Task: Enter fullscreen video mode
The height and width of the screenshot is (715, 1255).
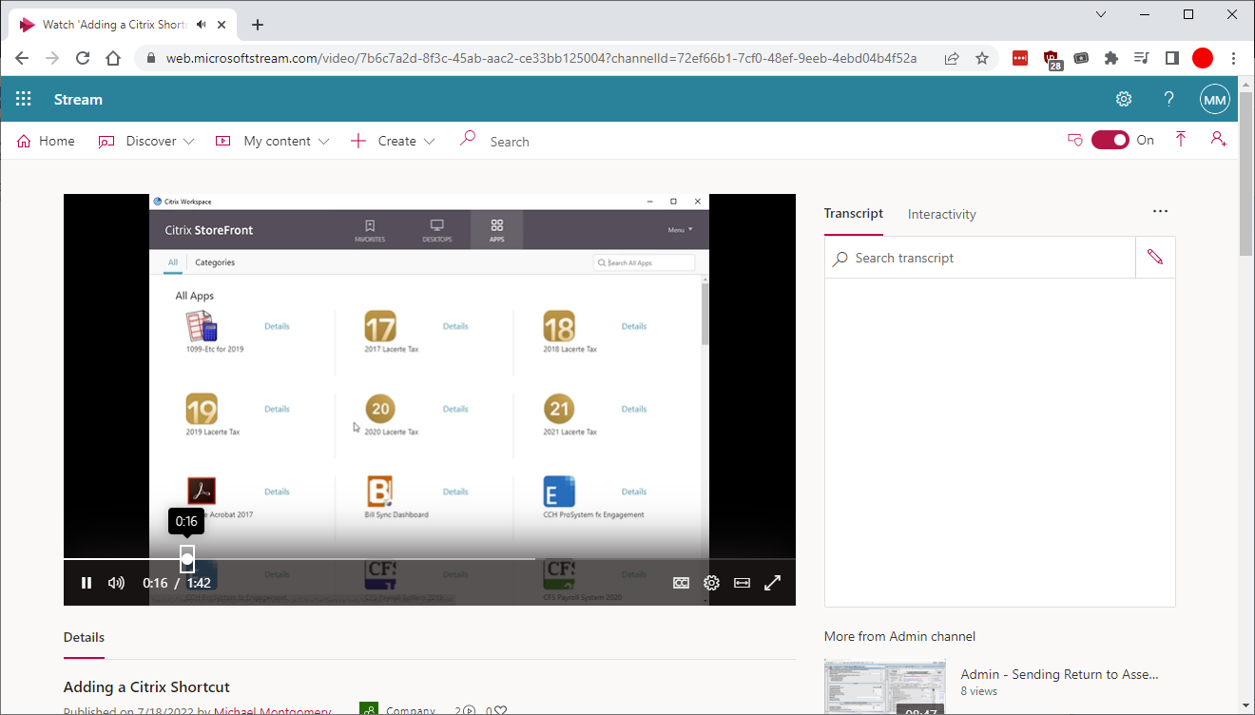Action: click(773, 583)
